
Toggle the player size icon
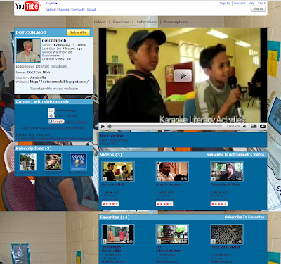(254, 126)
